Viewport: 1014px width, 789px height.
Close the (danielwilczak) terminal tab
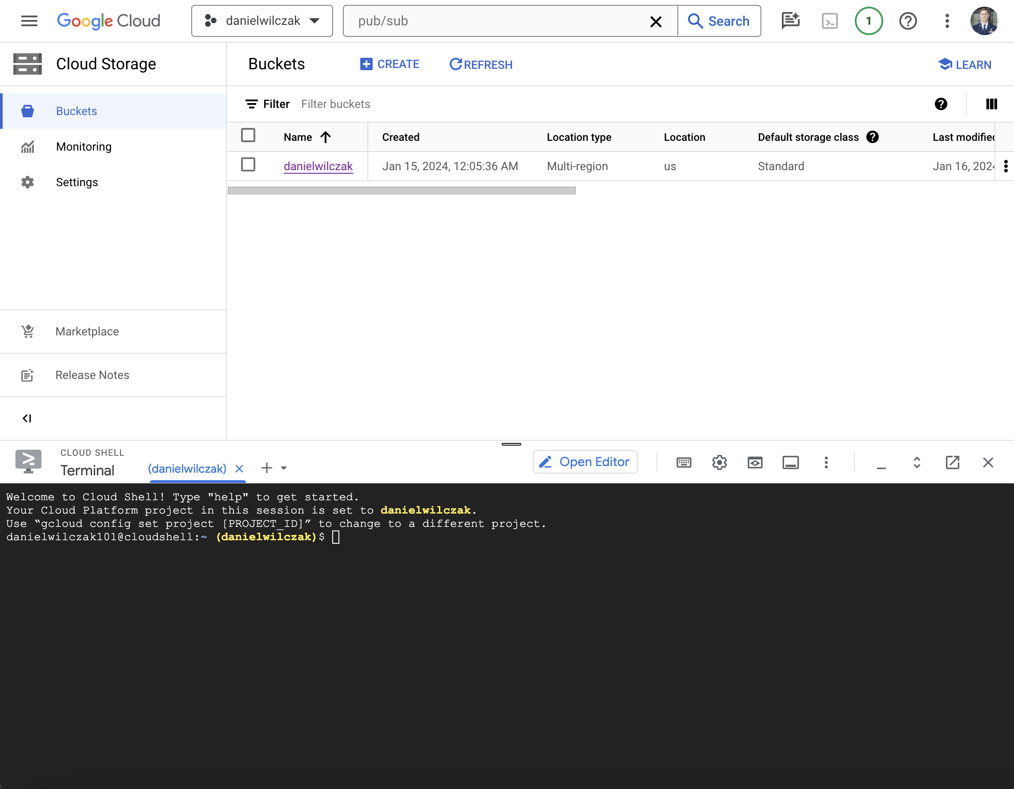pyautogui.click(x=239, y=469)
